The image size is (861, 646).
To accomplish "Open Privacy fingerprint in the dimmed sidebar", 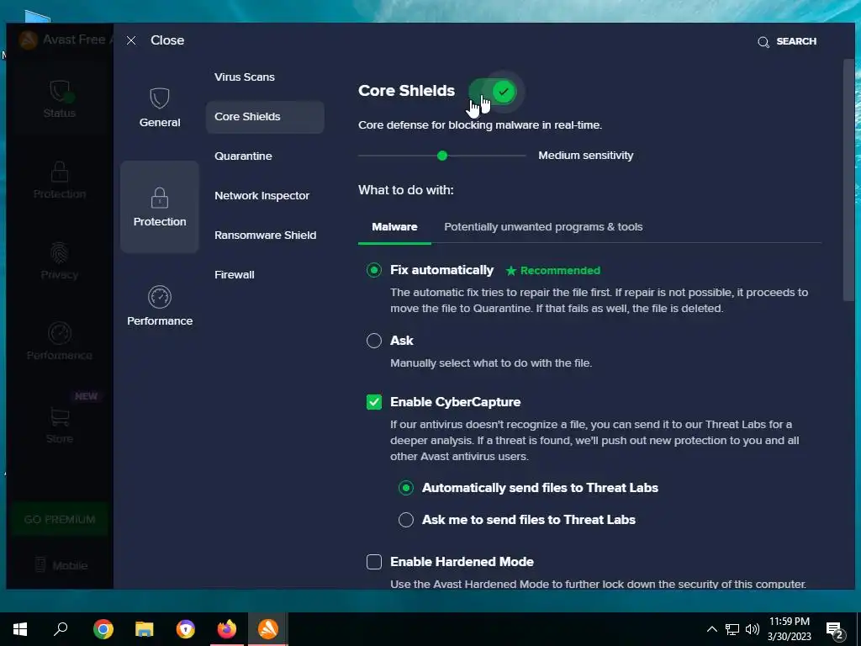I will [60, 261].
